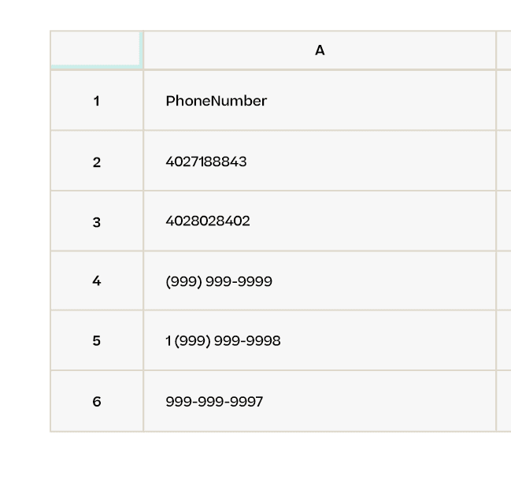Click the select-all corner cell
This screenshot has width=511, height=479.
96,50
